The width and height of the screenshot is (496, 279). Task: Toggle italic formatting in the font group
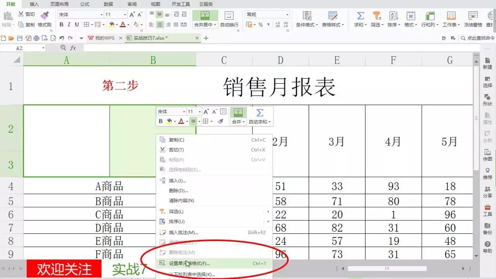point(68,24)
